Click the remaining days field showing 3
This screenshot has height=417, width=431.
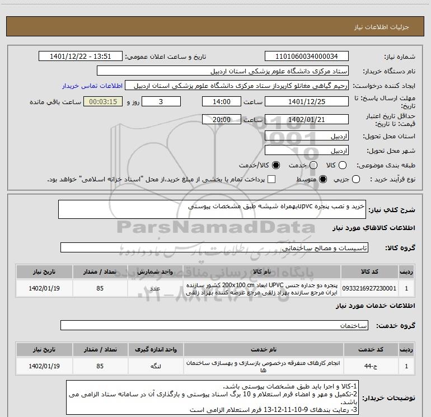161,101
